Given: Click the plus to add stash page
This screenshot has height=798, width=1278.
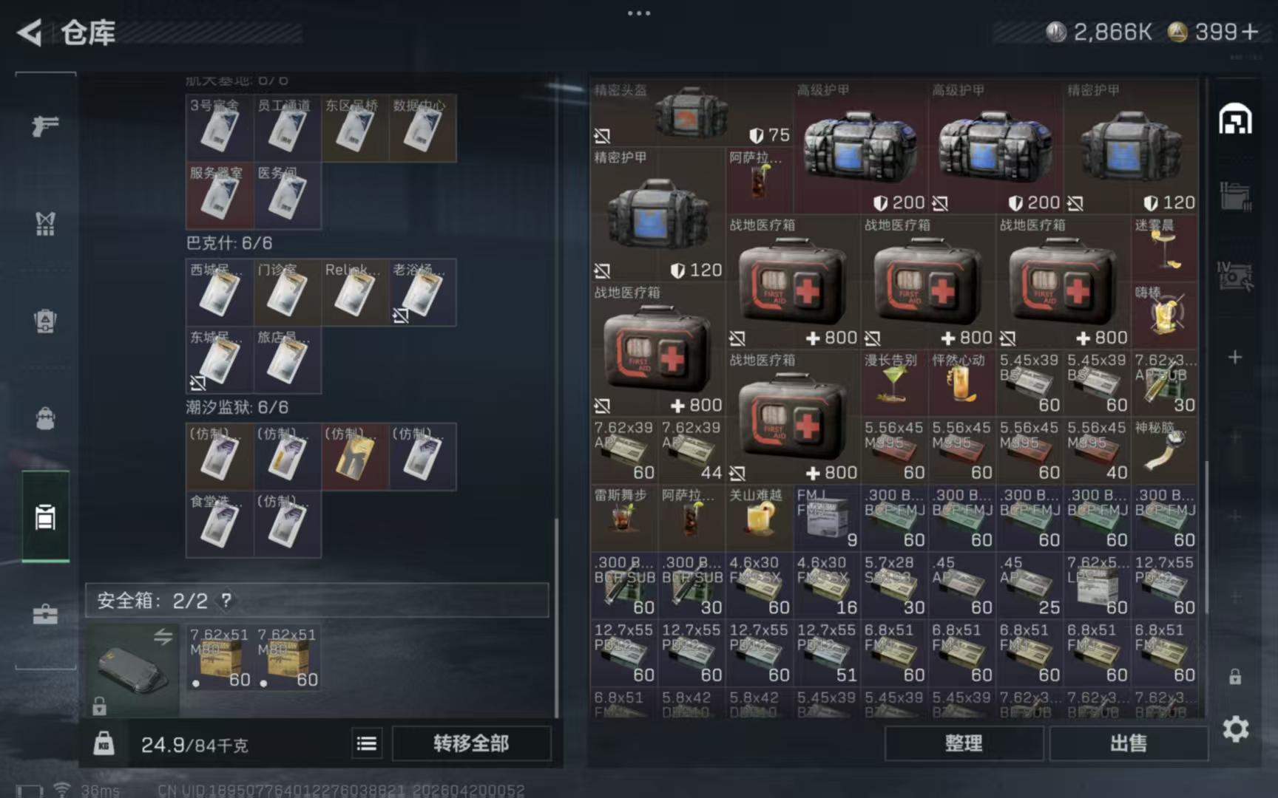Looking at the screenshot, I should click(x=1235, y=358).
